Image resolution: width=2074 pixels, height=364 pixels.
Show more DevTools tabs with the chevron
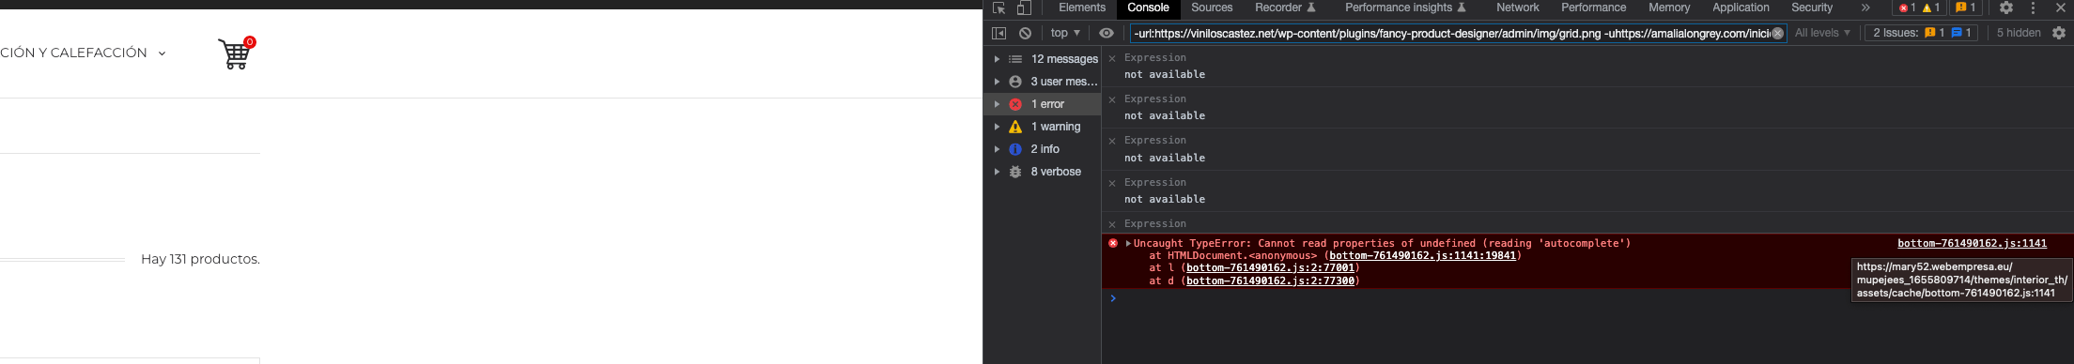coord(1865,8)
